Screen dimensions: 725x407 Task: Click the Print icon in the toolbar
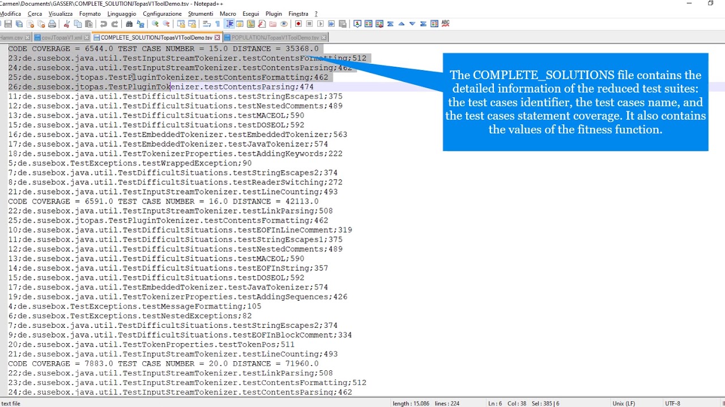pos(52,24)
